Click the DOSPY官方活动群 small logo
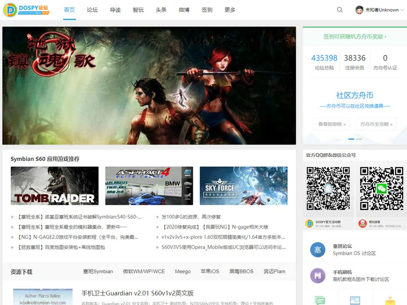Screen dimensions: 407x305 pyautogui.click(x=309, y=223)
